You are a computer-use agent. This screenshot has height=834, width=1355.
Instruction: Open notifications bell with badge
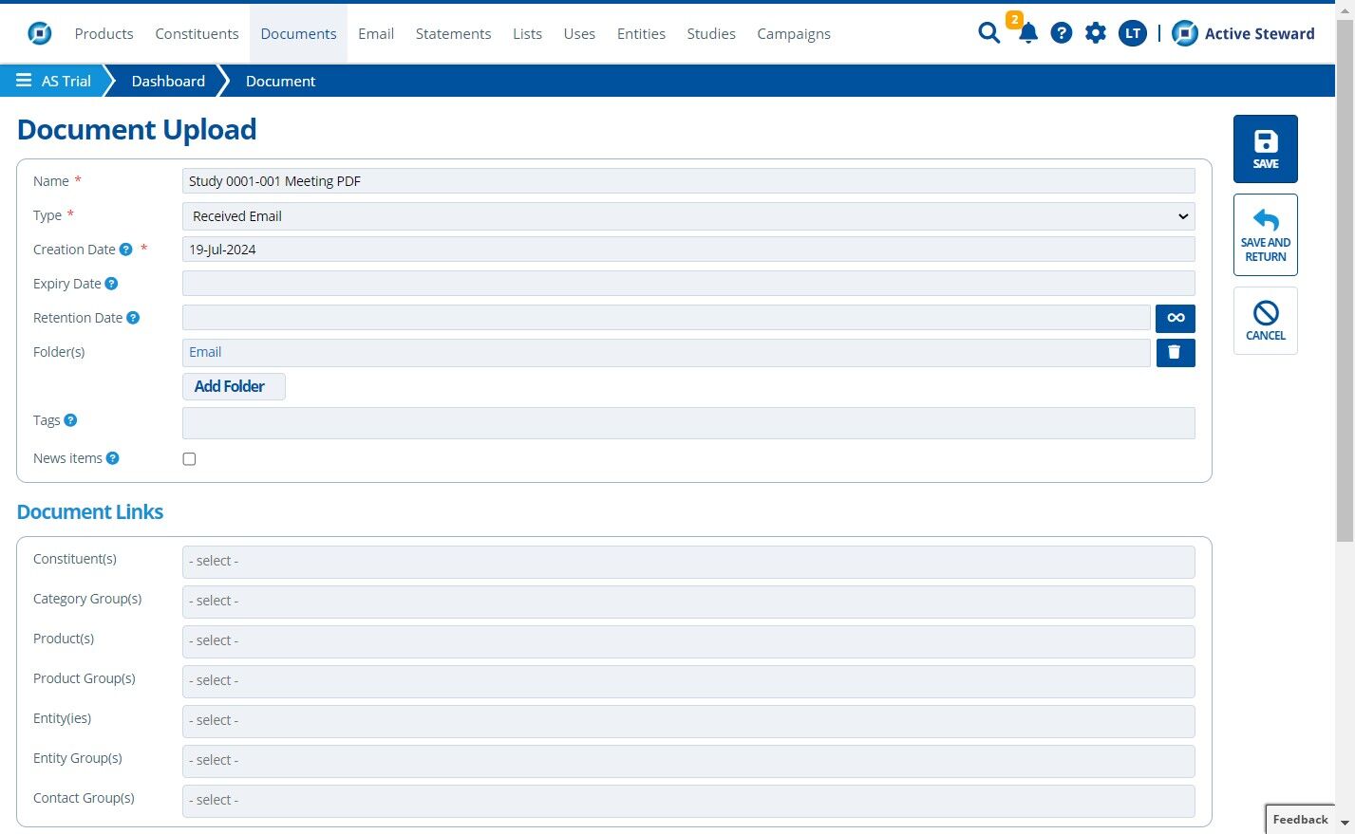click(1026, 32)
